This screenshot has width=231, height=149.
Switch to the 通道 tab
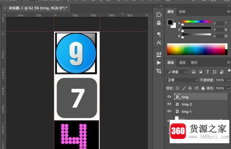(182, 63)
